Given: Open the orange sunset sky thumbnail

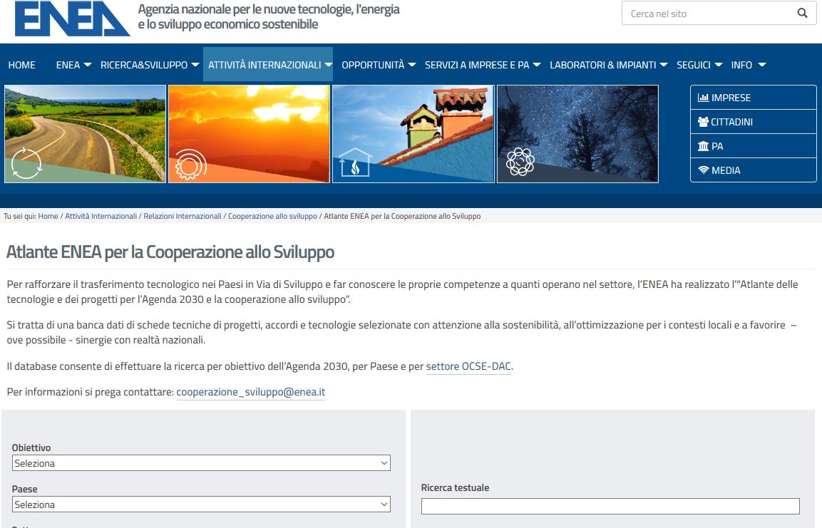Looking at the screenshot, I should pos(249,133).
